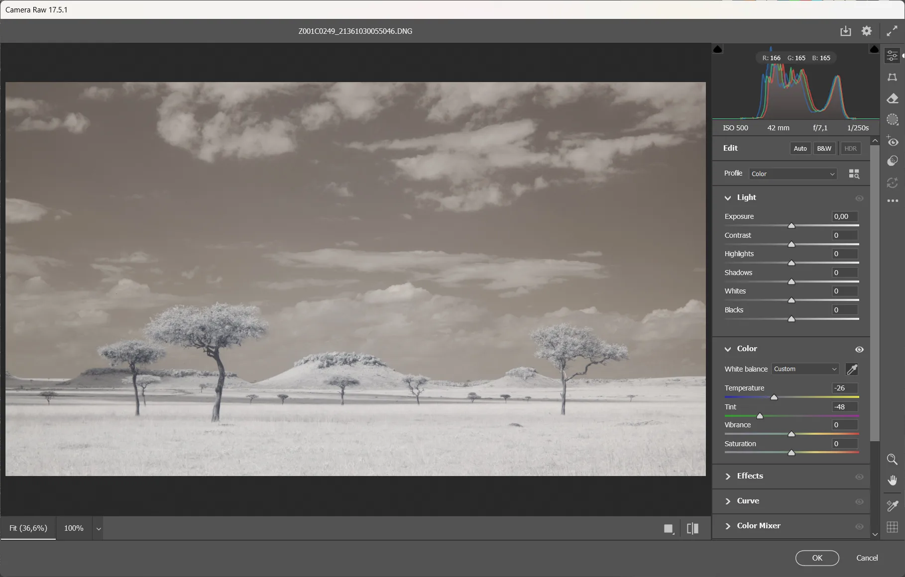Confirm changes with the OK button
This screenshot has height=577, width=905.
point(817,558)
